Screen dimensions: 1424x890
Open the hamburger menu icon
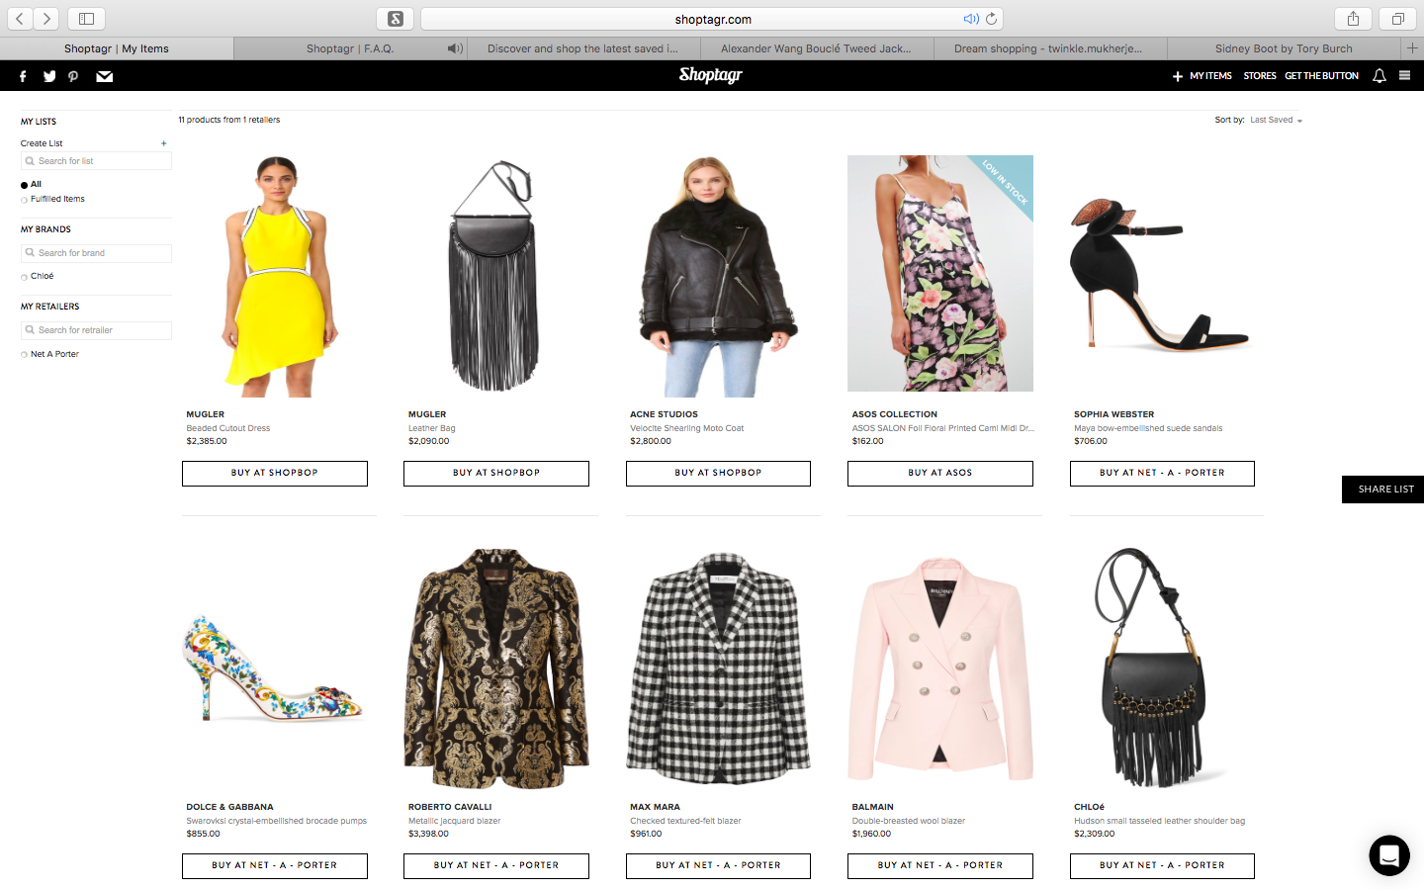coord(1404,76)
